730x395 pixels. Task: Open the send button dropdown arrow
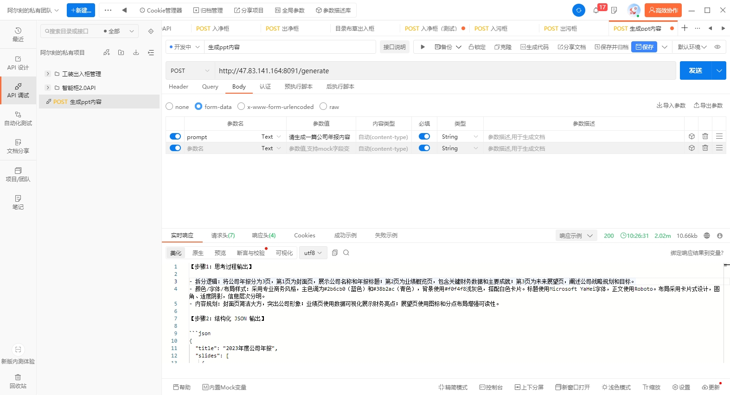click(x=719, y=70)
